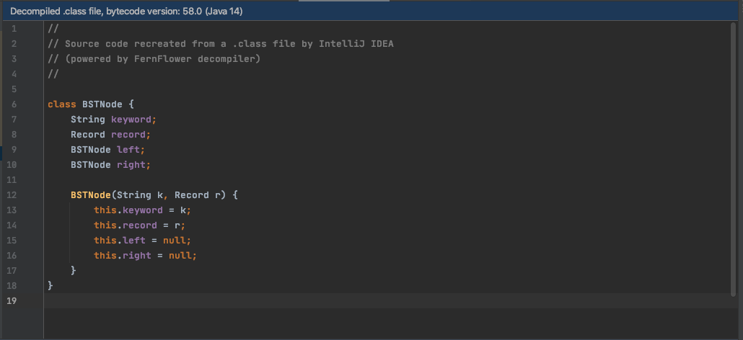The height and width of the screenshot is (340, 743).
Task: Click the constructor signature "BSTNode(String k, Record r)"
Action: pyautogui.click(x=149, y=194)
